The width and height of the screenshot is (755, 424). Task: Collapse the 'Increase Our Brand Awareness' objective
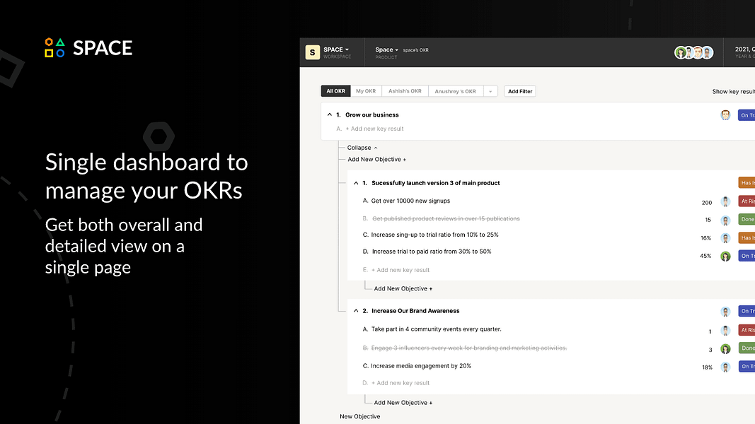(x=356, y=310)
